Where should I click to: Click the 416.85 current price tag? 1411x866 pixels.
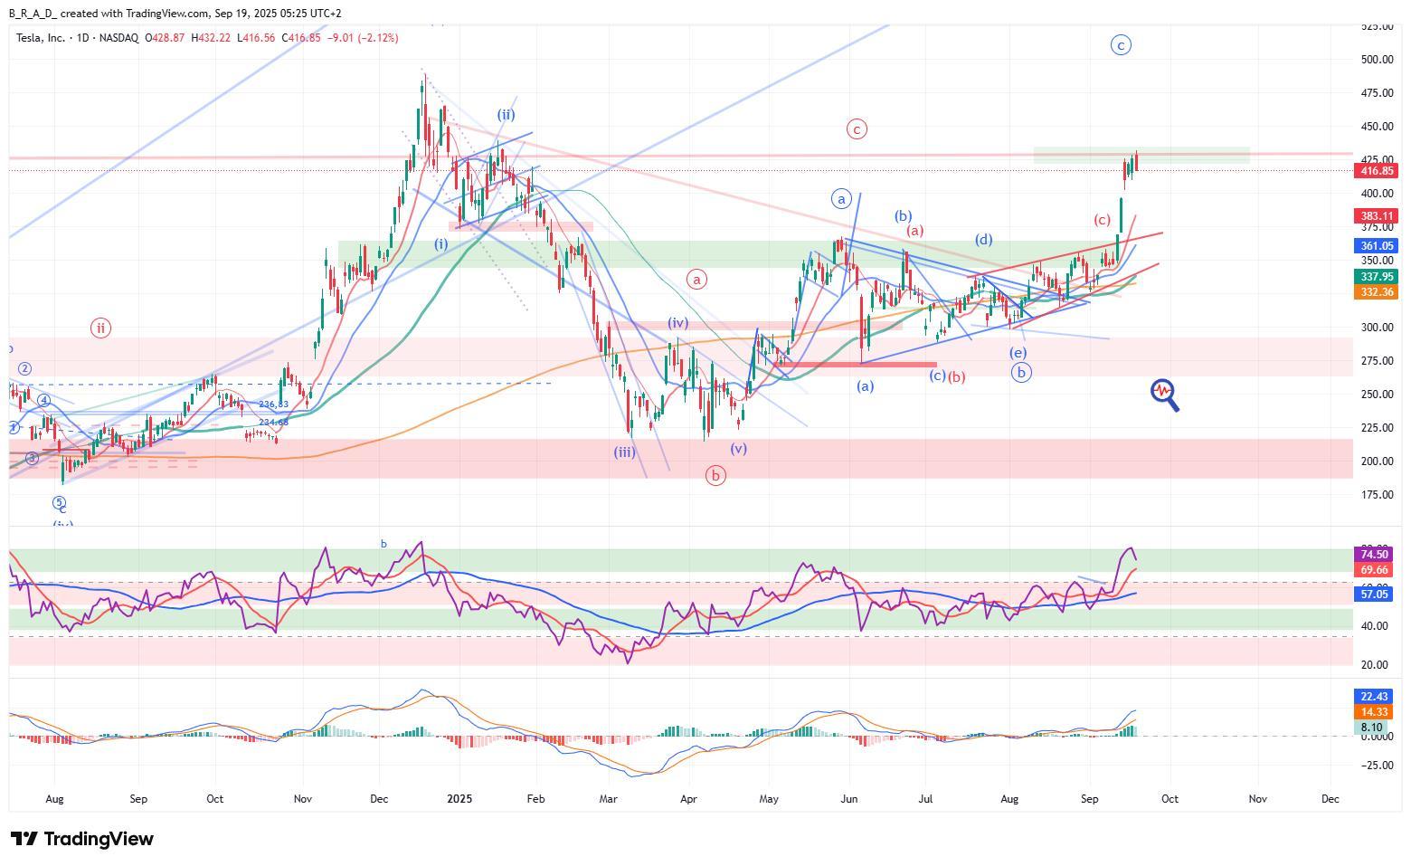(x=1376, y=171)
